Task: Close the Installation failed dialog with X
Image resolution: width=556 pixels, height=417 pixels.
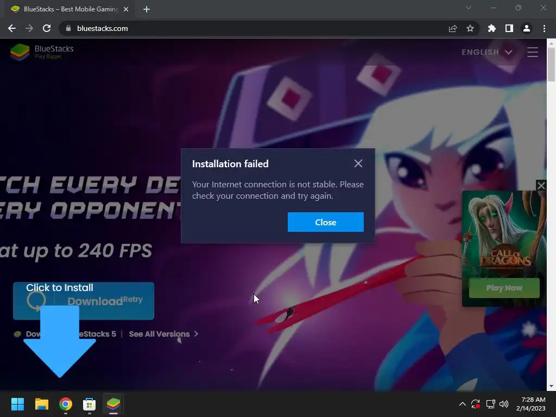Action: (358, 163)
